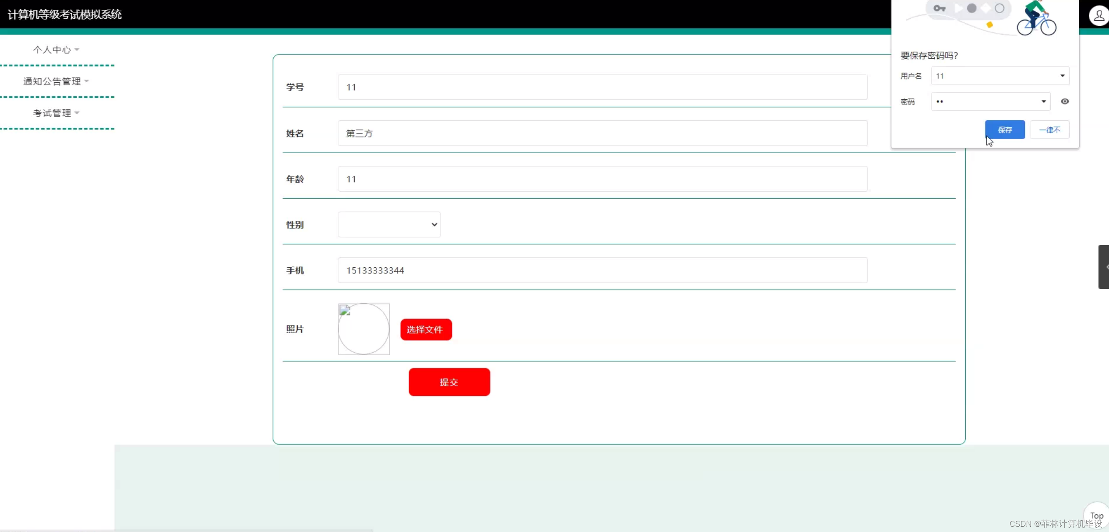
Task: Click the 保存 save password button
Action: [x=1005, y=129]
